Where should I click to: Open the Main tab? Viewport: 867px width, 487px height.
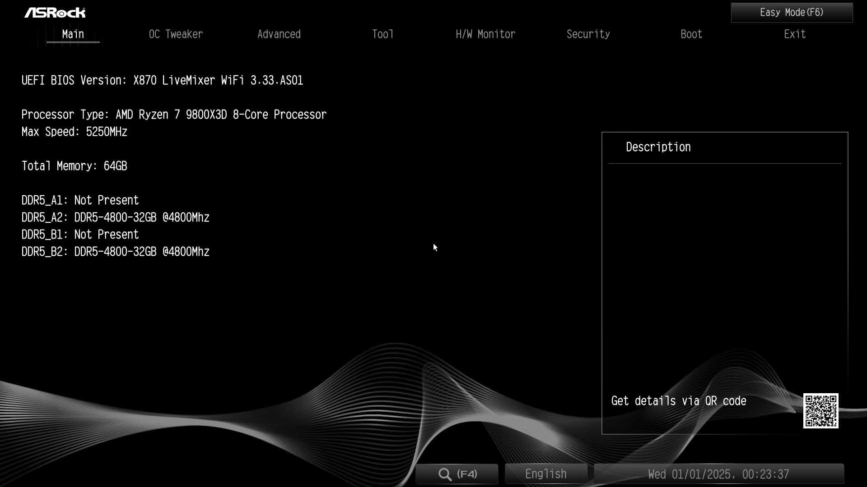(73, 34)
